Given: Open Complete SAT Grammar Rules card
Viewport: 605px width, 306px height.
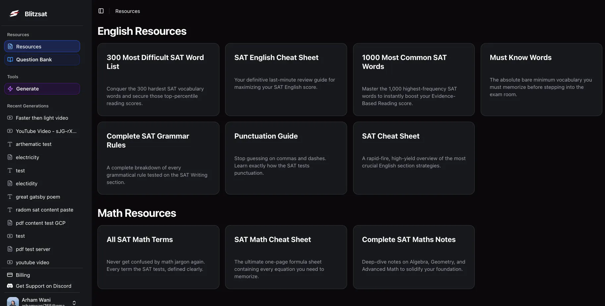Looking at the screenshot, I should click(158, 158).
